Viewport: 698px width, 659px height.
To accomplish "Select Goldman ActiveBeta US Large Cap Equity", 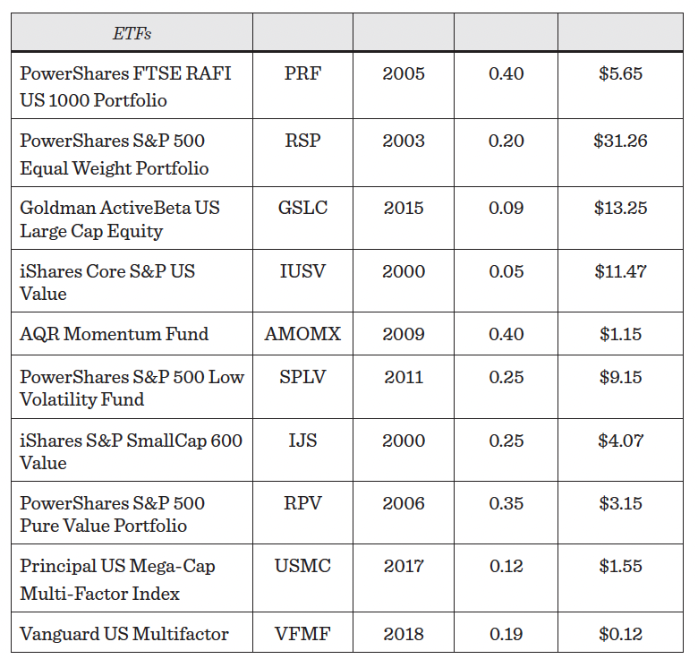I will 120,219.
